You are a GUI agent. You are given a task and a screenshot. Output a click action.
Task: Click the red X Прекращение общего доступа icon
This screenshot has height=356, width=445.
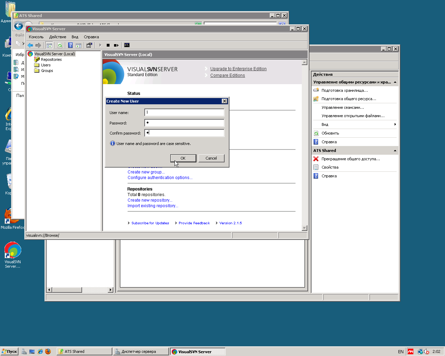point(316,159)
